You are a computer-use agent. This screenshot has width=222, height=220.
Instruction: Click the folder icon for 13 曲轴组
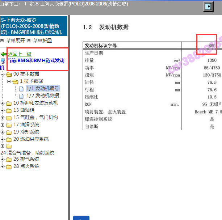[9, 111]
